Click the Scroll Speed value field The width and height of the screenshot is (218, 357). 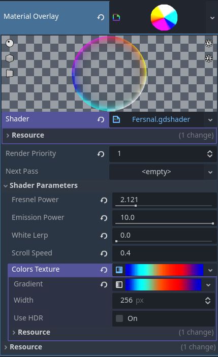pyautogui.click(x=164, y=253)
